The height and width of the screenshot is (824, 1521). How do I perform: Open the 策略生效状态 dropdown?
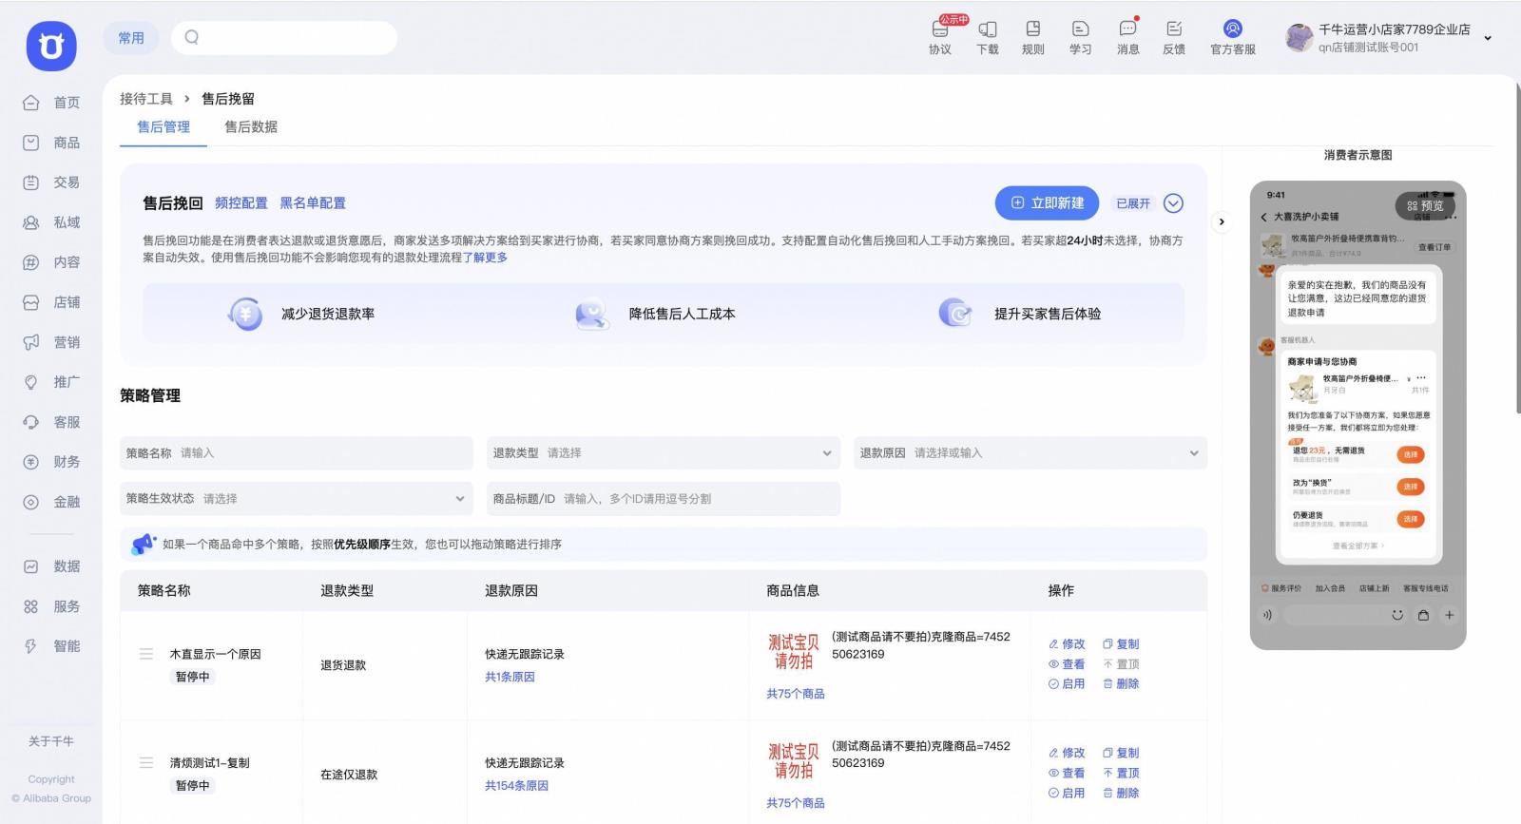tap(296, 498)
